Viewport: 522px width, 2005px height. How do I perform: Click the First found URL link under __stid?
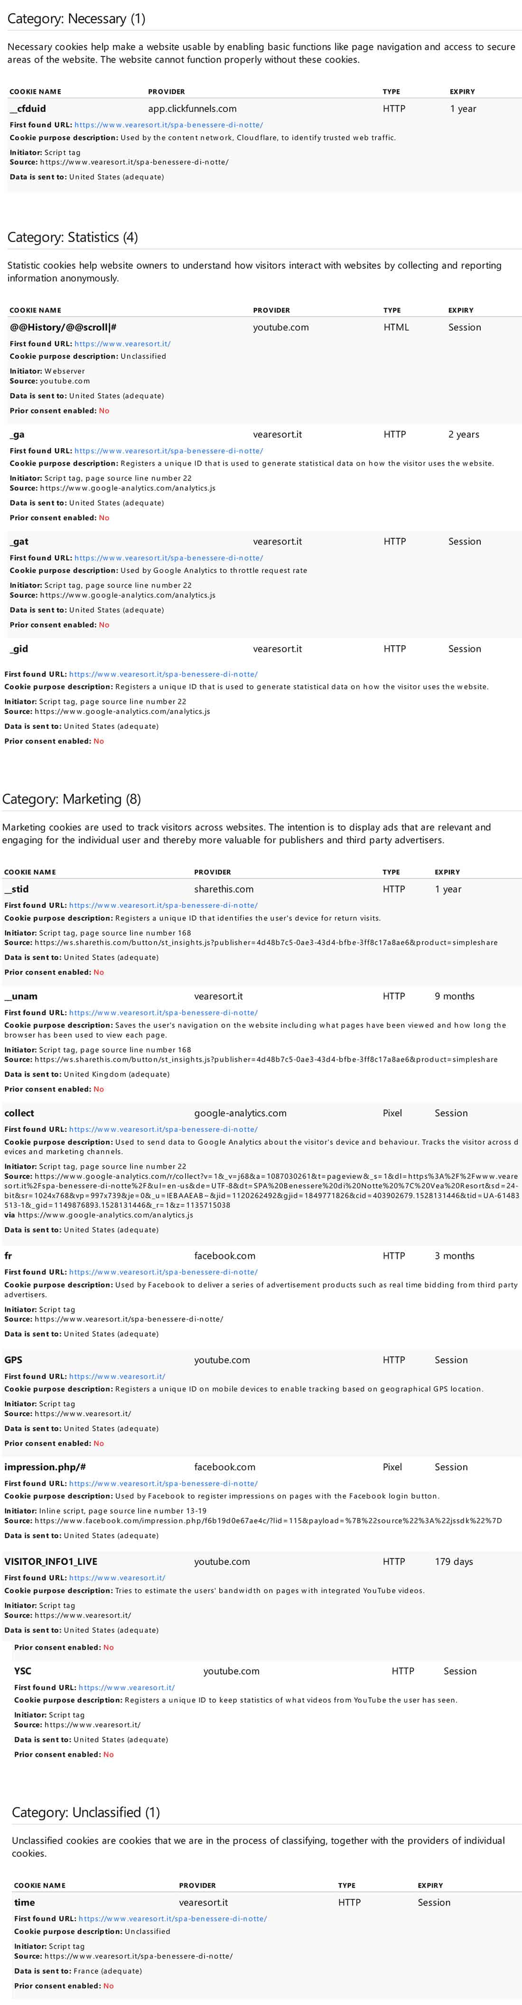163,905
